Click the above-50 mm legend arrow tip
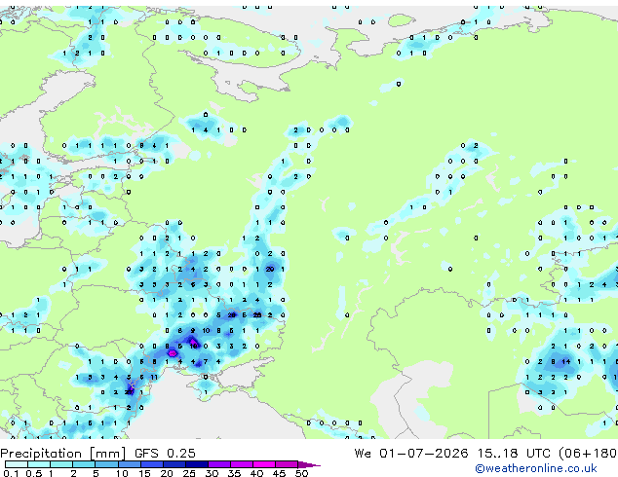 pos(309,465)
